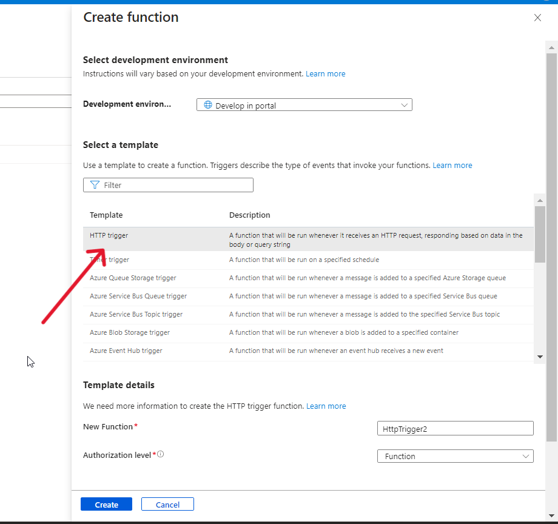Viewport: 558px width, 524px height.
Task: Click the globe icon in environment dropdown
Action: pyautogui.click(x=208, y=105)
